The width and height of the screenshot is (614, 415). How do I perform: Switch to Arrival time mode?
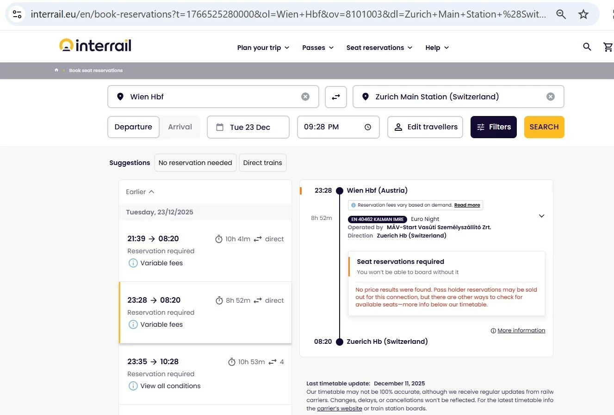[180, 127]
